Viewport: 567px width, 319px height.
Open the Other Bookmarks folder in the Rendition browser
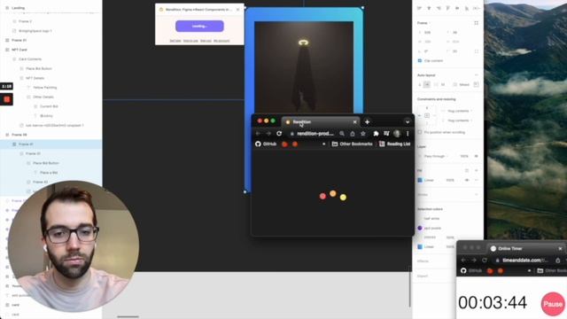(353, 144)
